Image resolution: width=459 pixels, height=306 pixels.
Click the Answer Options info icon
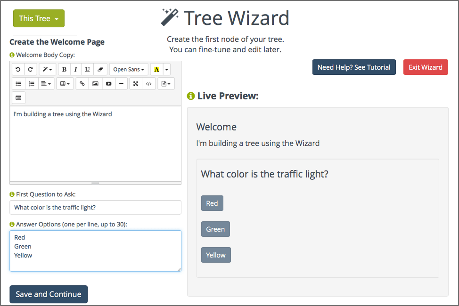point(12,225)
